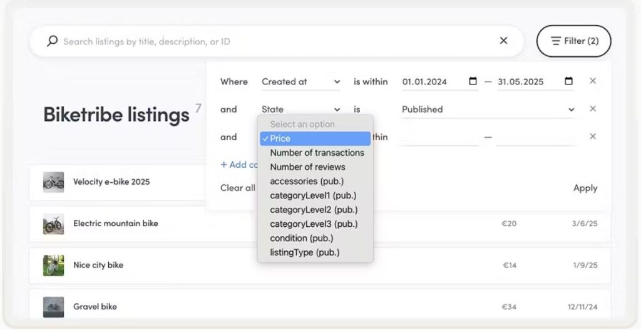Click the Apply button
This screenshot has height=330, width=641.
[585, 188]
